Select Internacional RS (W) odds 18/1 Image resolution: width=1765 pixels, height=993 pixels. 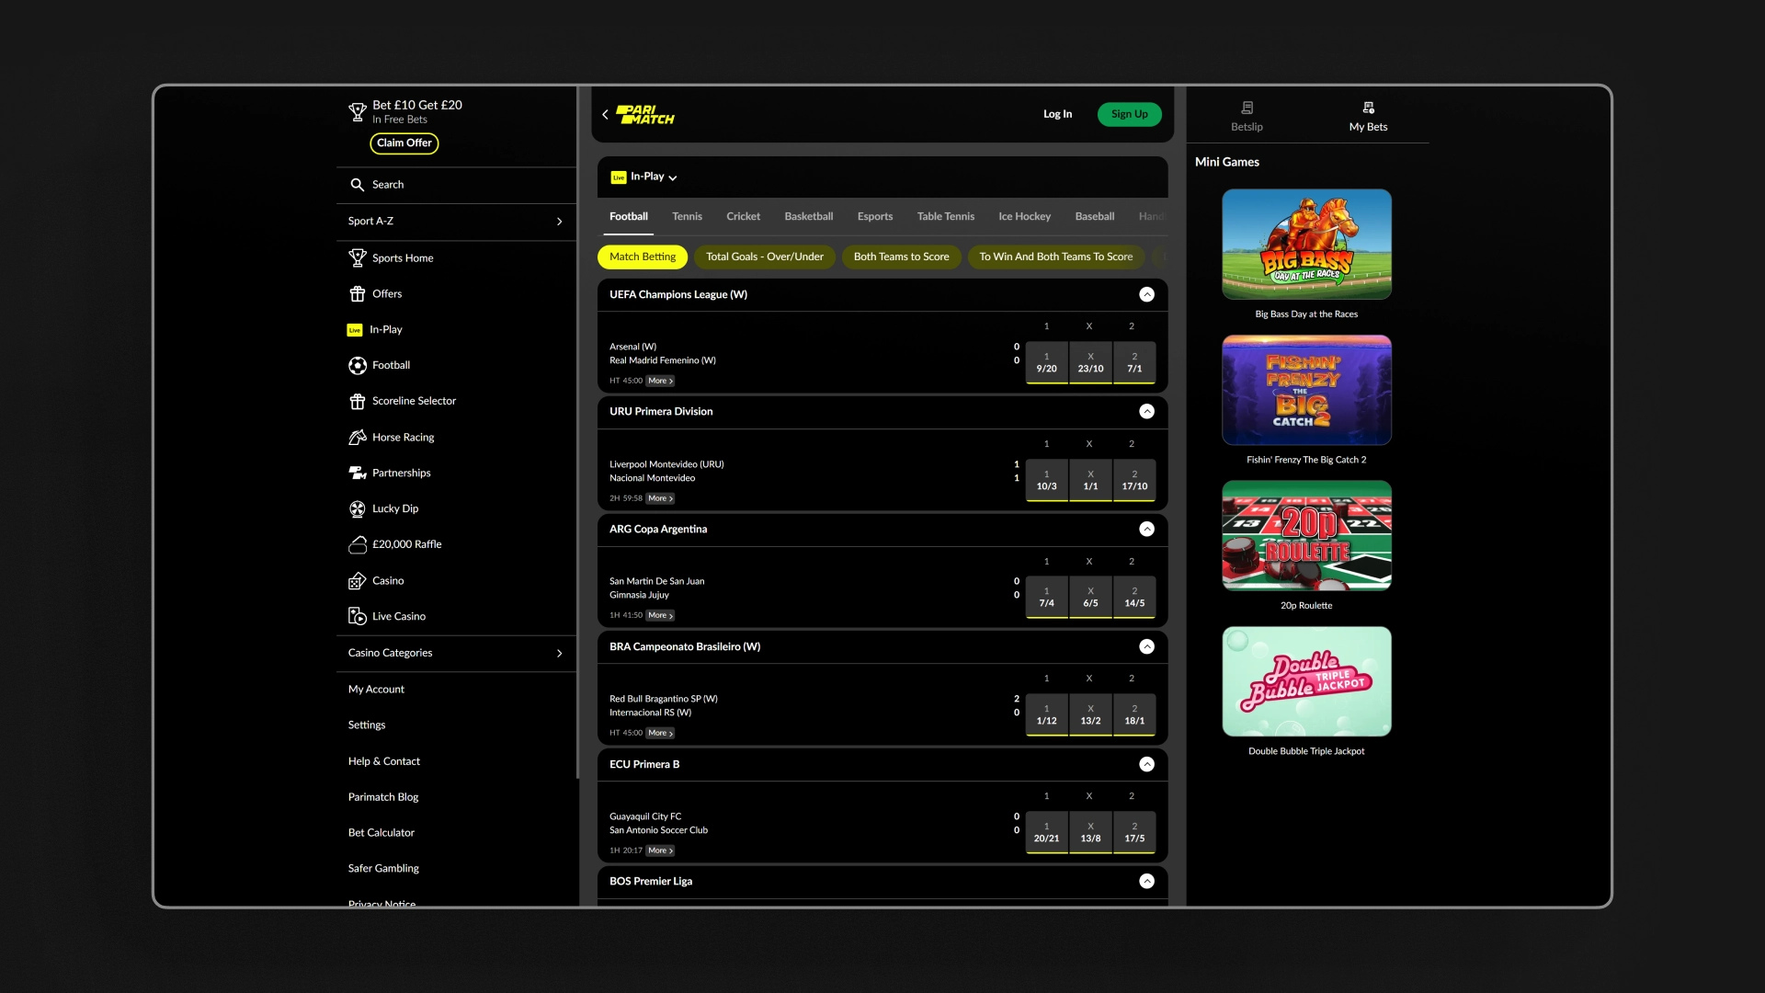(x=1134, y=715)
